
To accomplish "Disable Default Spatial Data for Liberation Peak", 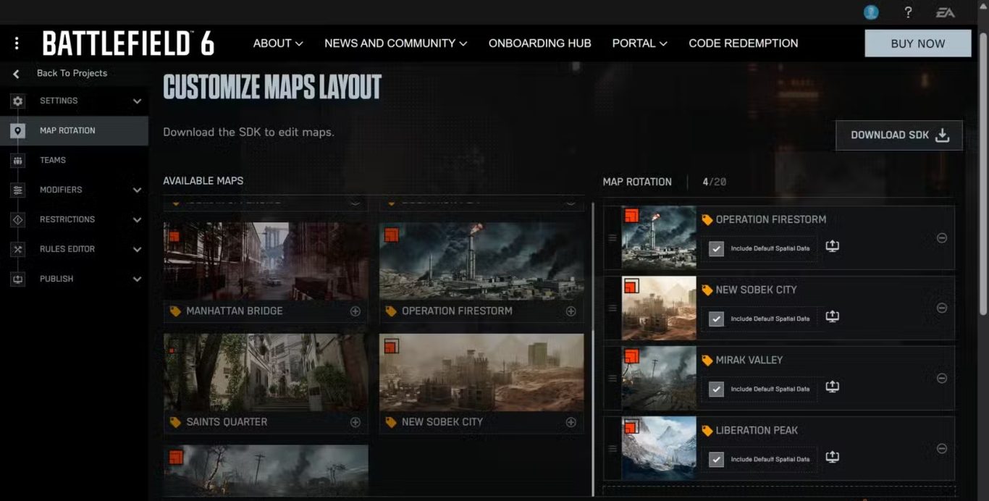I will tap(716, 459).
